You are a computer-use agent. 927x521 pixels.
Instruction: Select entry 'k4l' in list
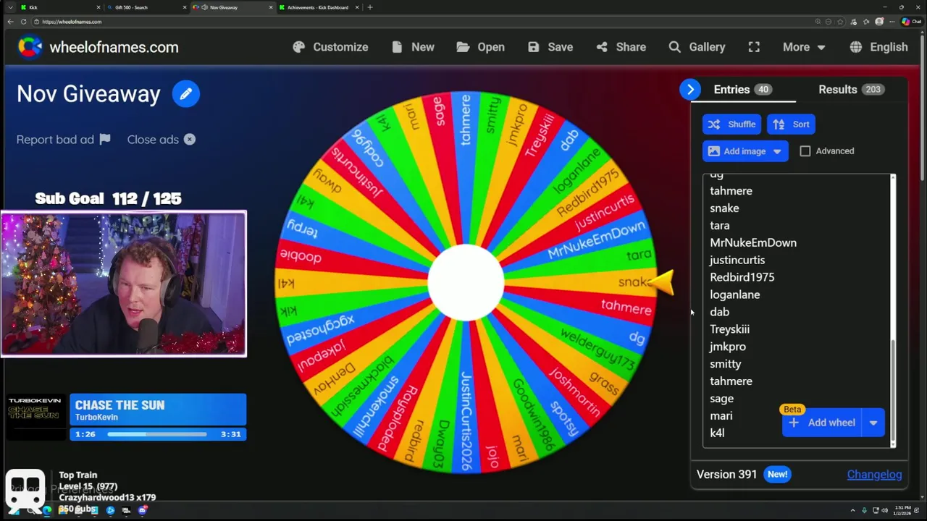tap(717, 433)
